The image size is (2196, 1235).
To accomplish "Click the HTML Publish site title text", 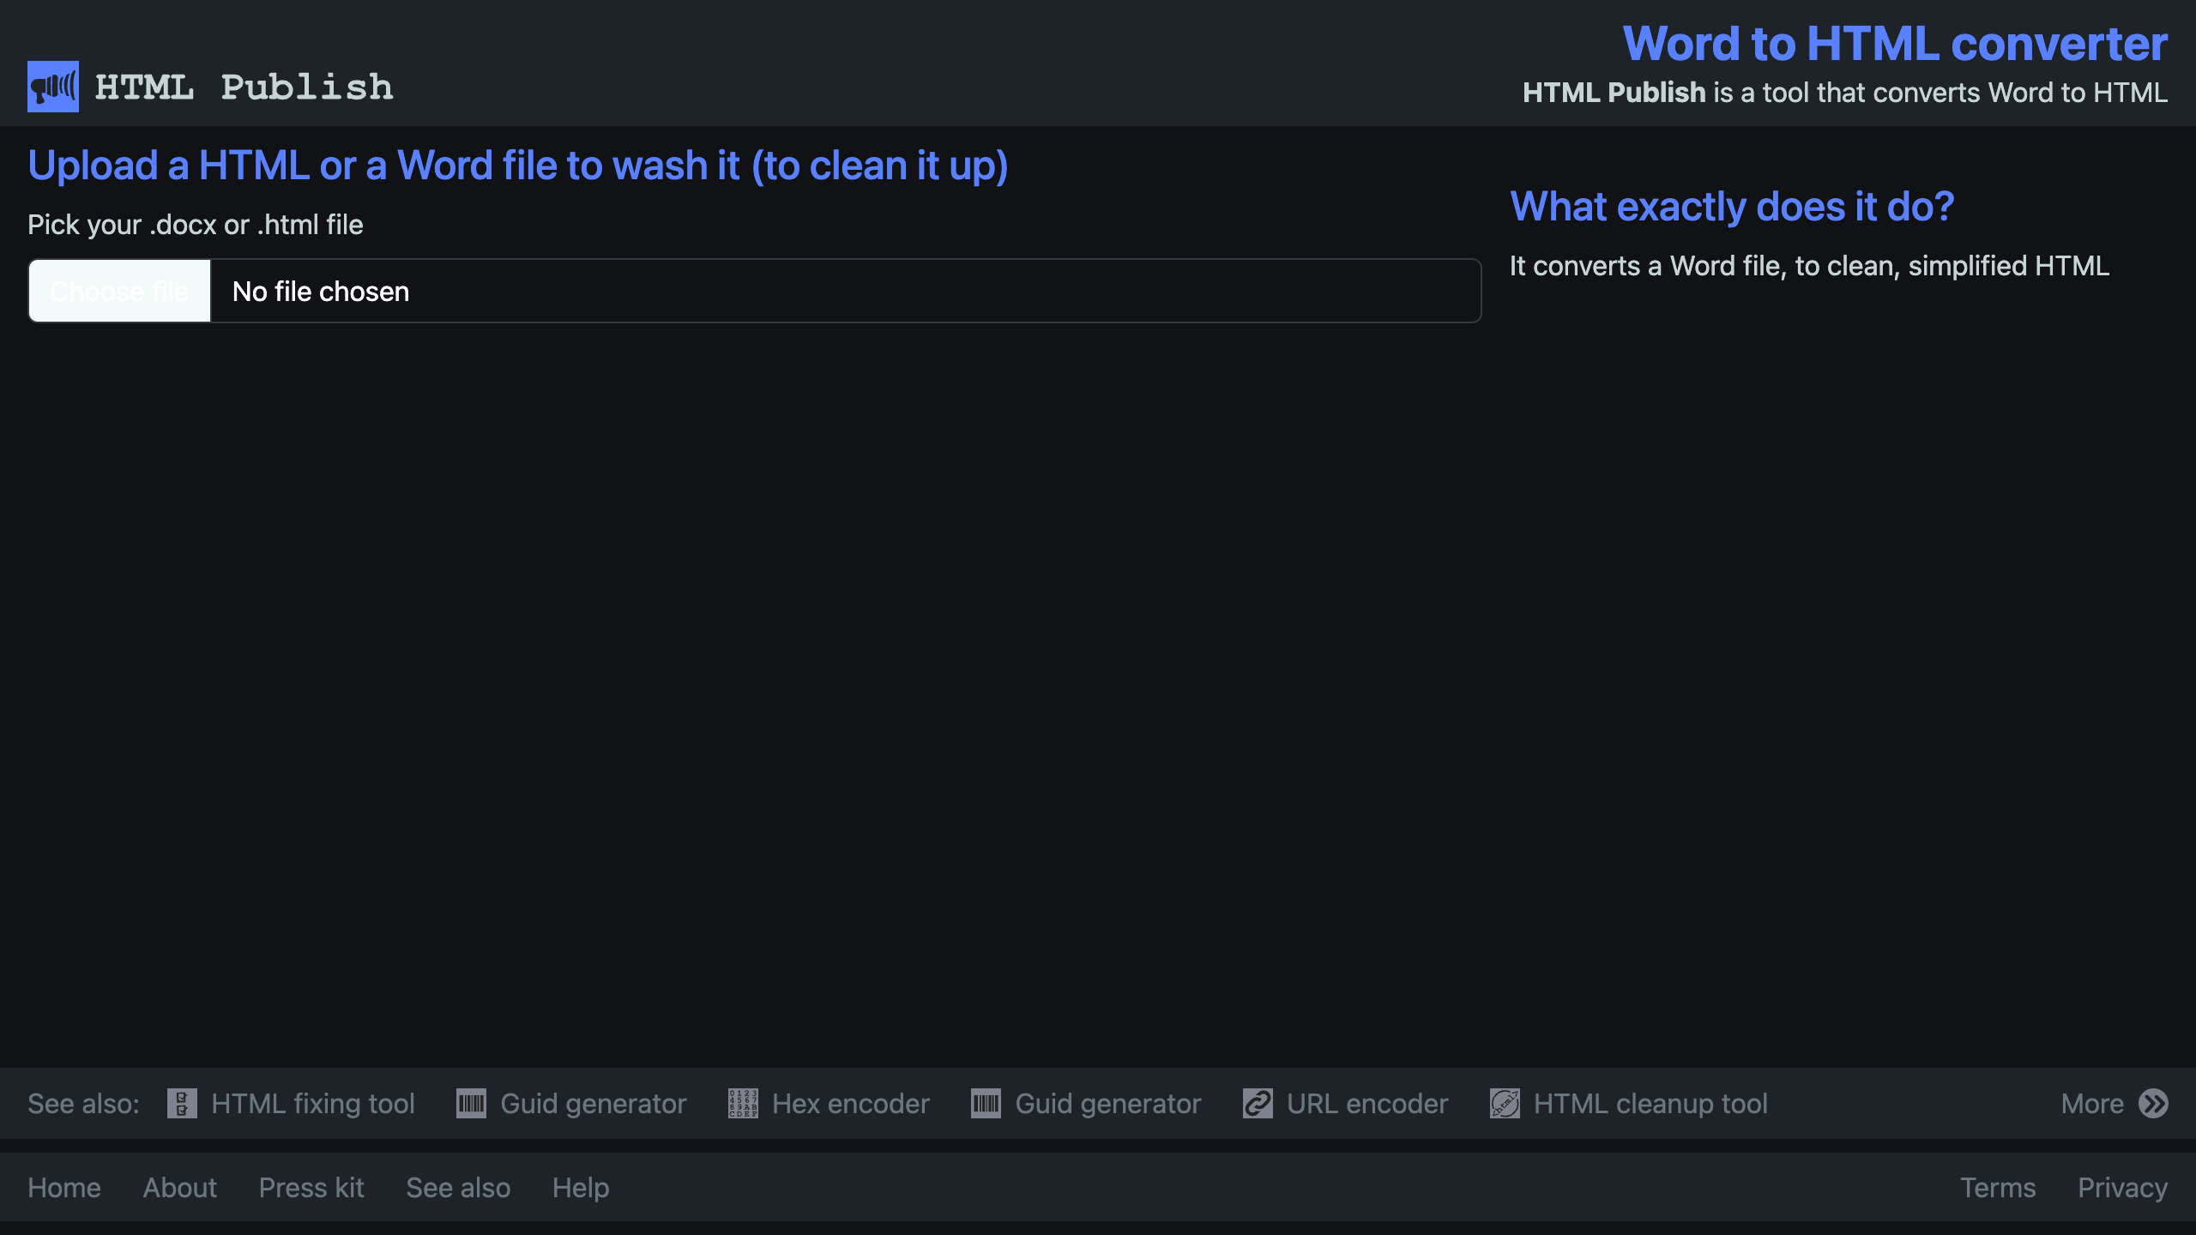I will (244, 87).
